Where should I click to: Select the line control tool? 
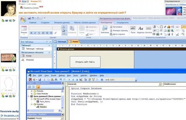tap(158, 27)
